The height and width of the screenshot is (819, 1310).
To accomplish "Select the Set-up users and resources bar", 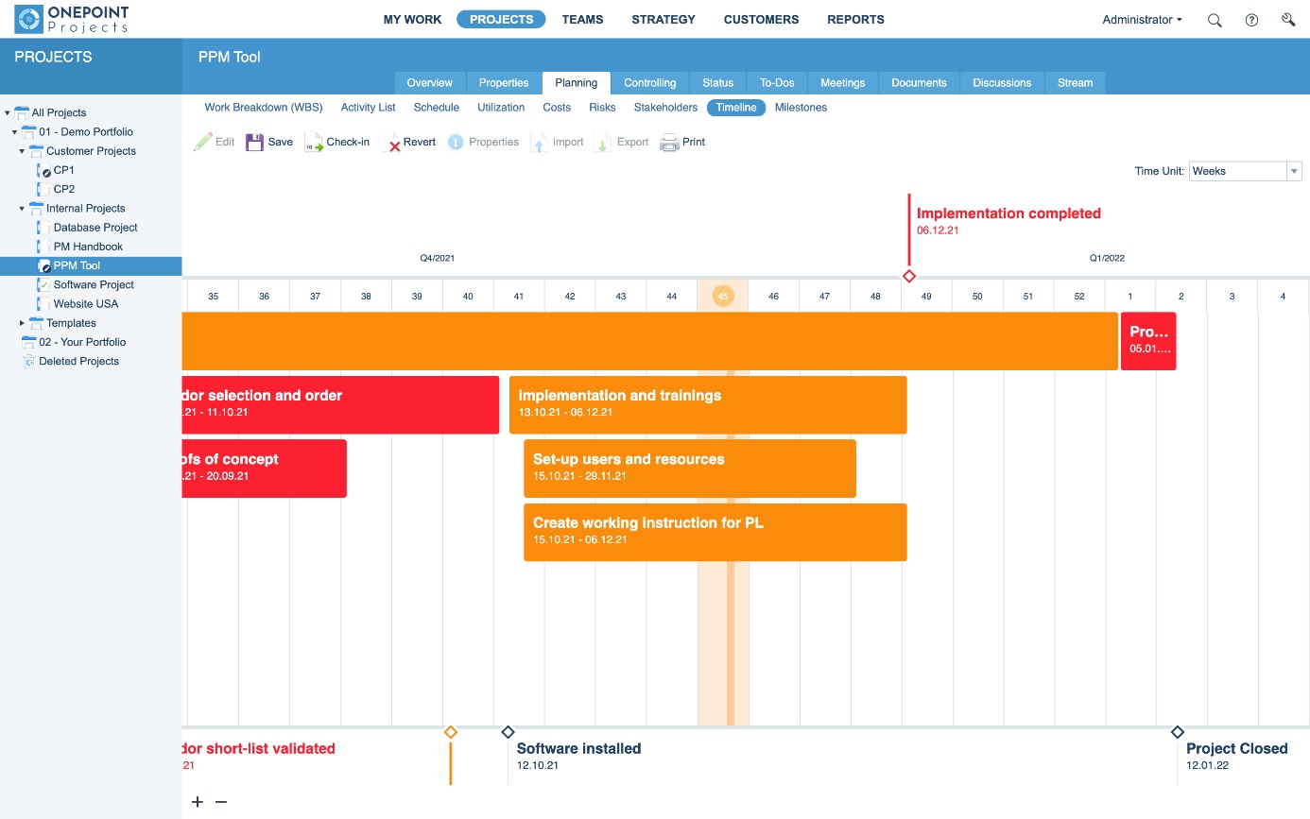I will coord(690,469).
